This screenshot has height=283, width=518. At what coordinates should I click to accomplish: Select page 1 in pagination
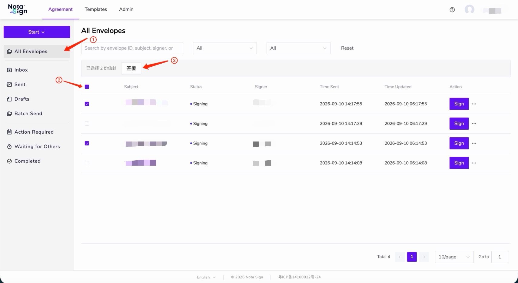[x=412, y=257]
